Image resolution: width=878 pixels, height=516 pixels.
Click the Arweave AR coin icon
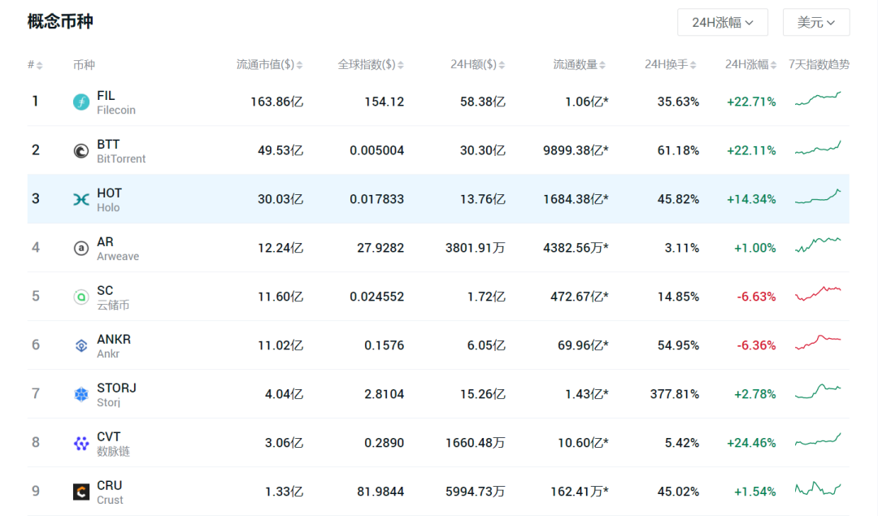pos(81,248)
